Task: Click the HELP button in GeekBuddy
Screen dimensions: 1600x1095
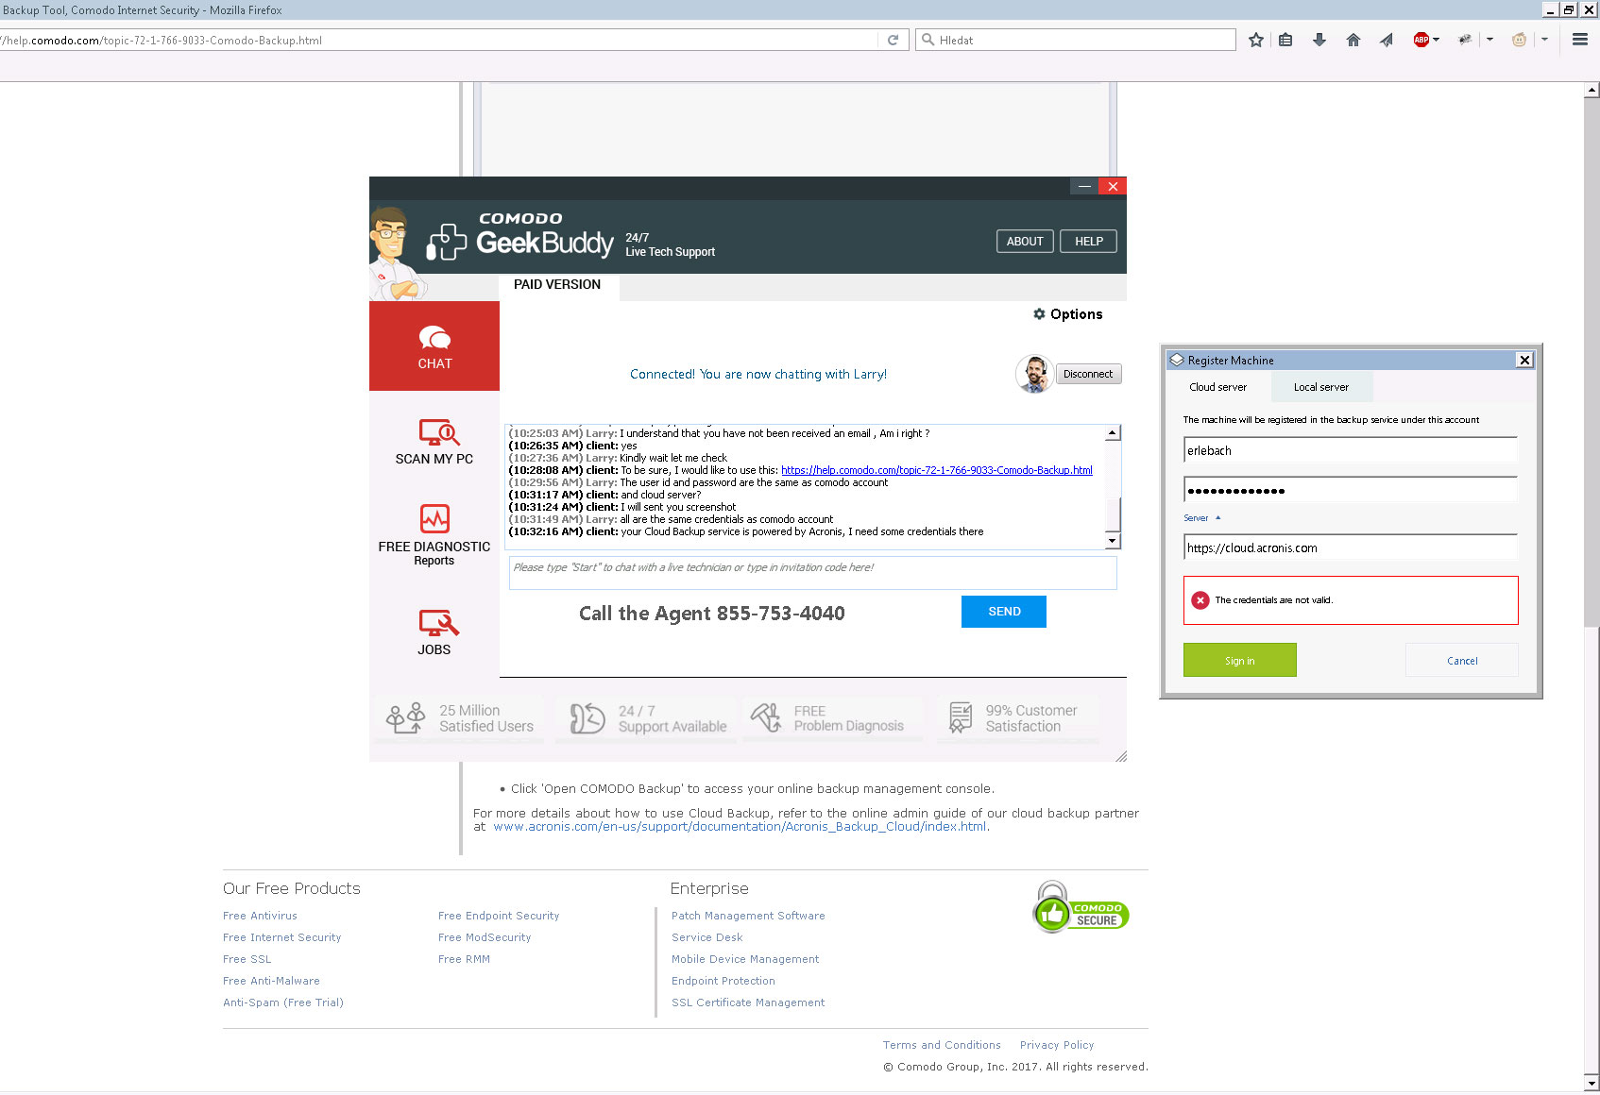Action: [1088, 242]
